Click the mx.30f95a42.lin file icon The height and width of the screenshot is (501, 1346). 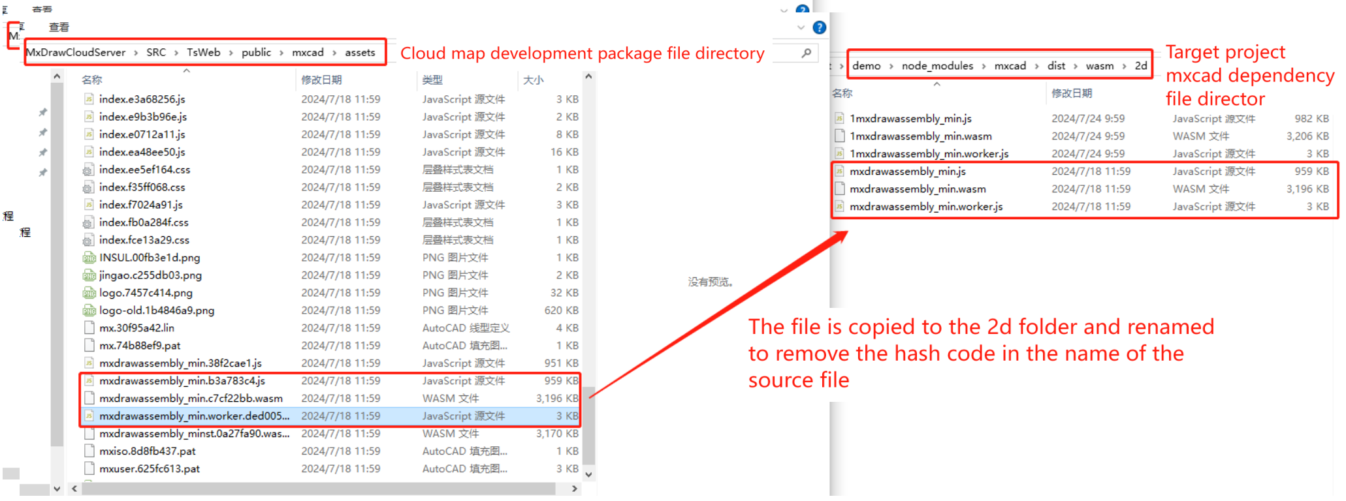[x=89, y=328]
